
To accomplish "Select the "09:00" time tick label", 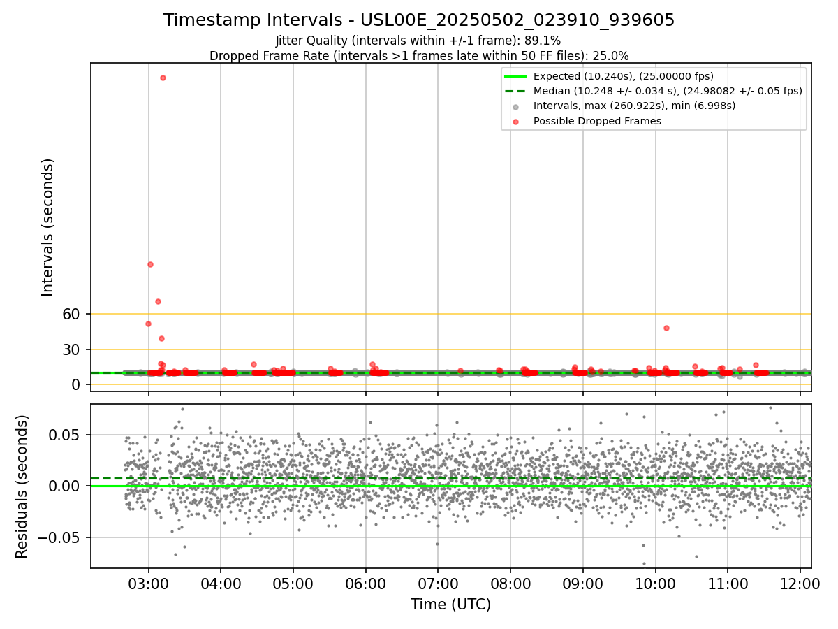I will [x=583, y=583].
